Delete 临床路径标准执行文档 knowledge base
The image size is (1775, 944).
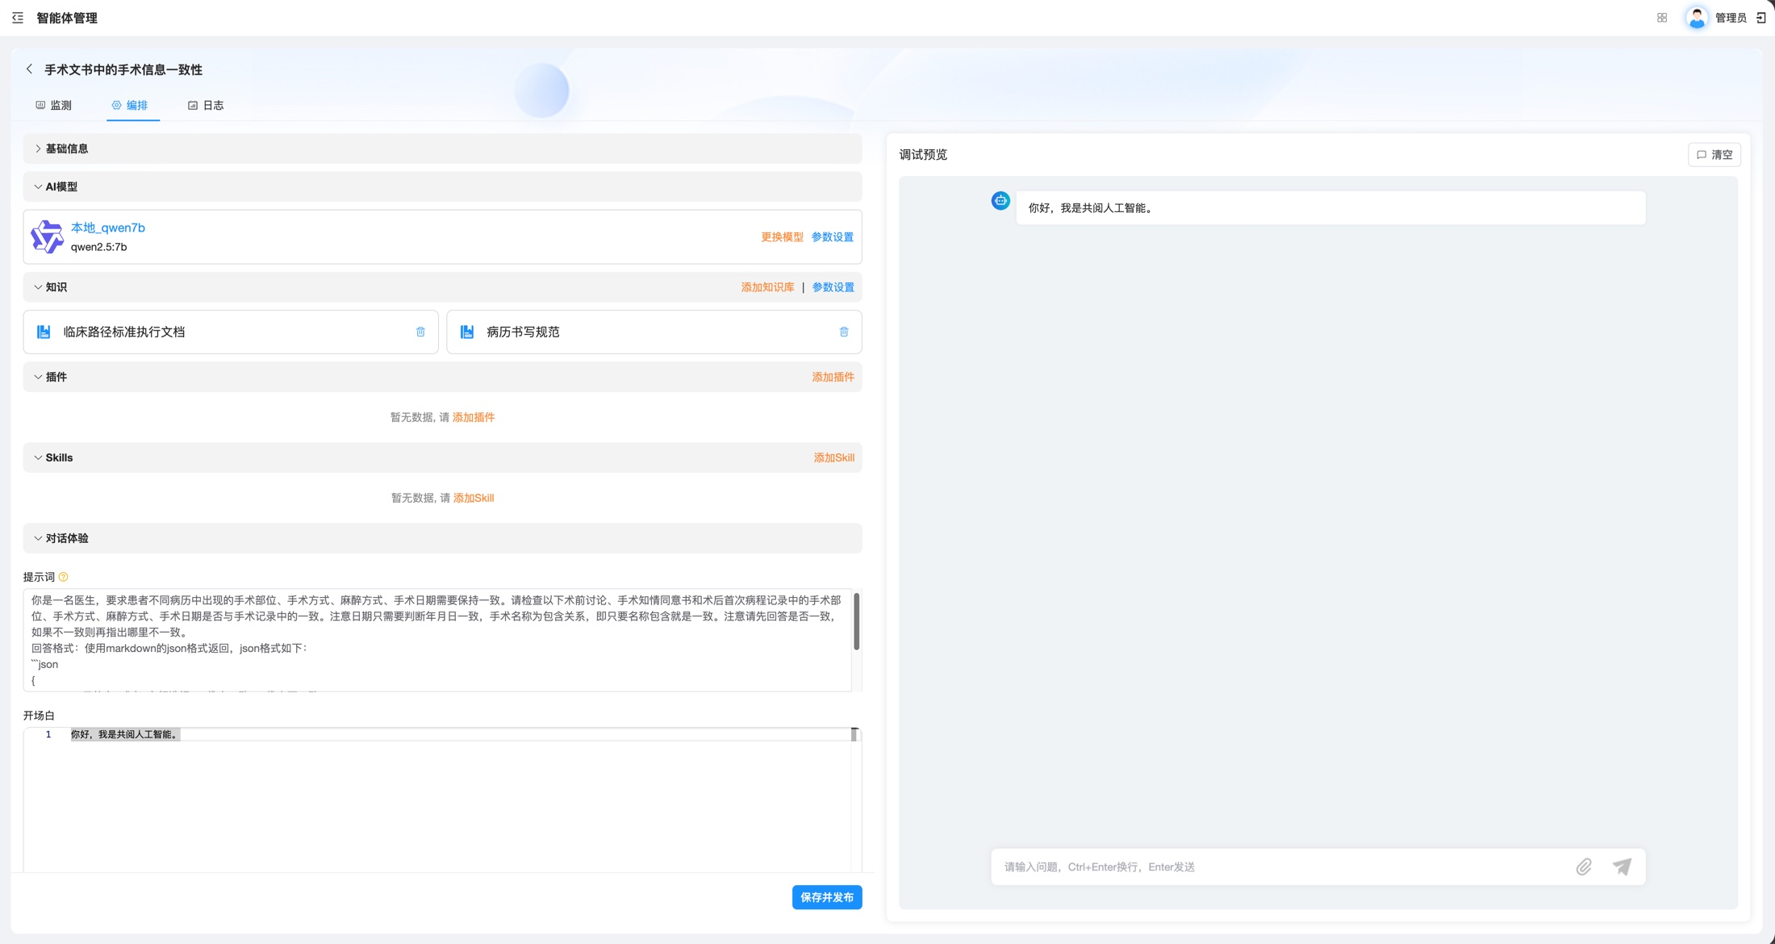click(420, 332)
